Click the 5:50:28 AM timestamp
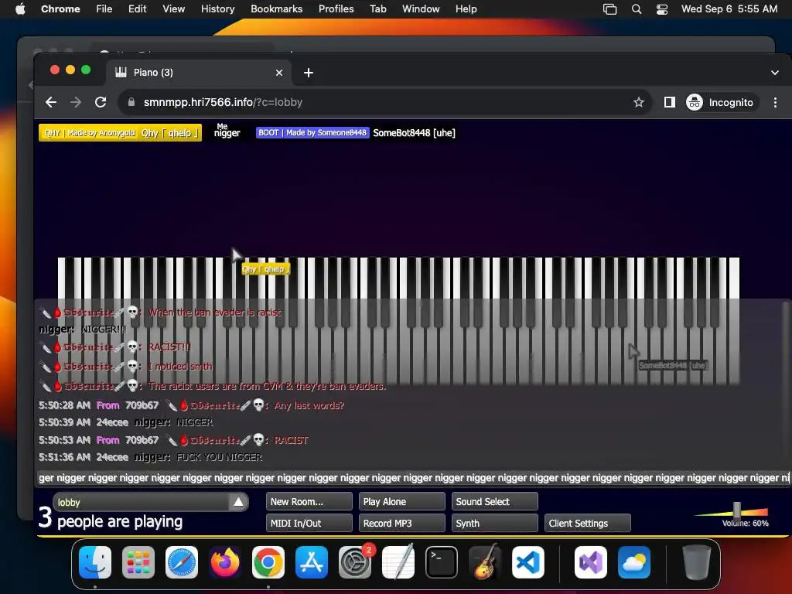 click(x=64, y=405)
